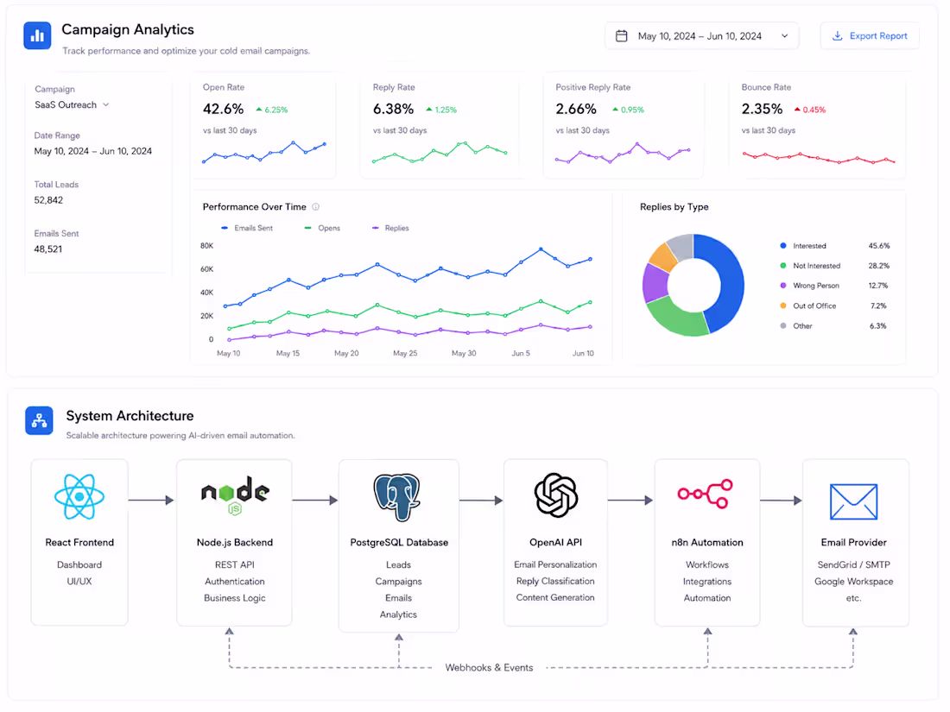The width and height of the screenshot is (950, 712).
Task: Click the React Frontend card title
Action: [x=79, y=543]
